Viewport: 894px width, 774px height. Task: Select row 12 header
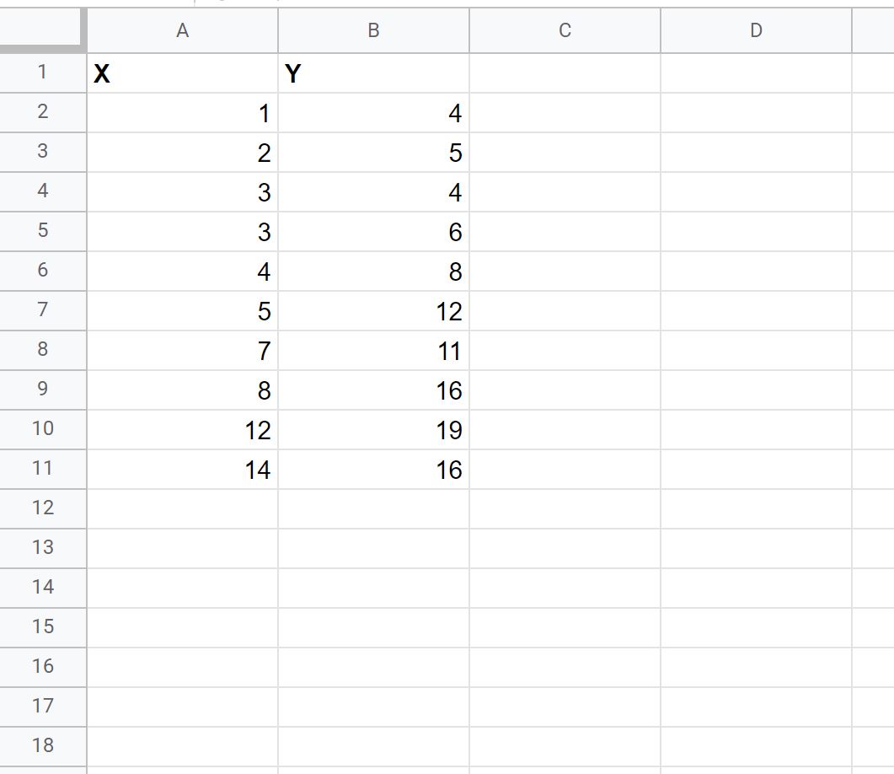click(43, 508)
